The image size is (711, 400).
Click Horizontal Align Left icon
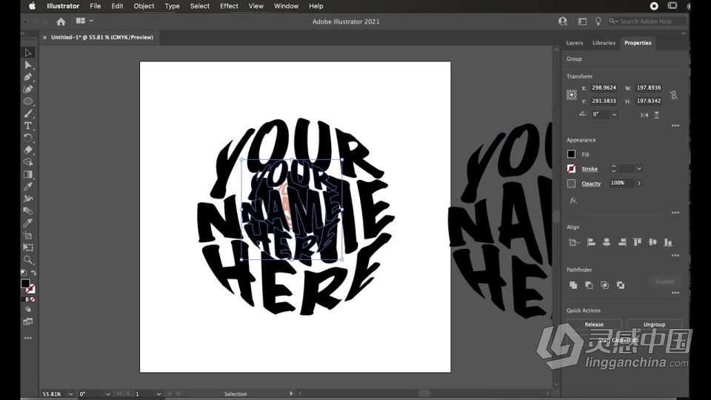(x=591, y=242)
